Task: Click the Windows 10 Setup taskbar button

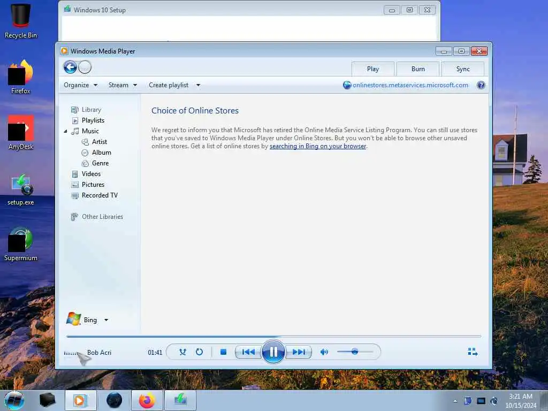Action: tap(180, 400)
